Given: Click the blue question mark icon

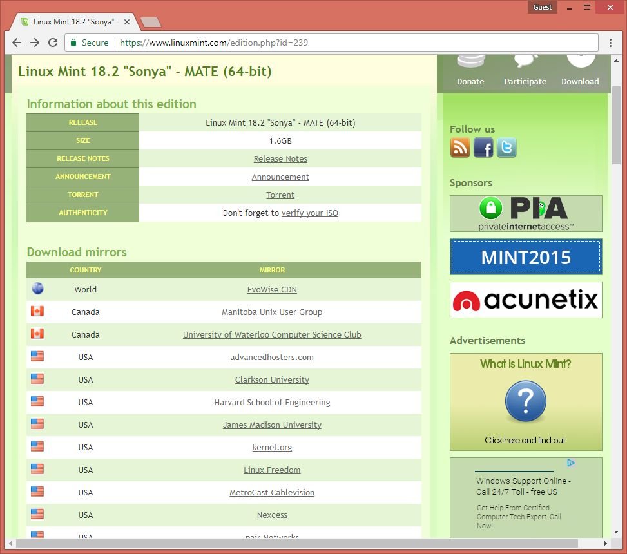Looking at the screenshot, I should [x=525, y=401].
